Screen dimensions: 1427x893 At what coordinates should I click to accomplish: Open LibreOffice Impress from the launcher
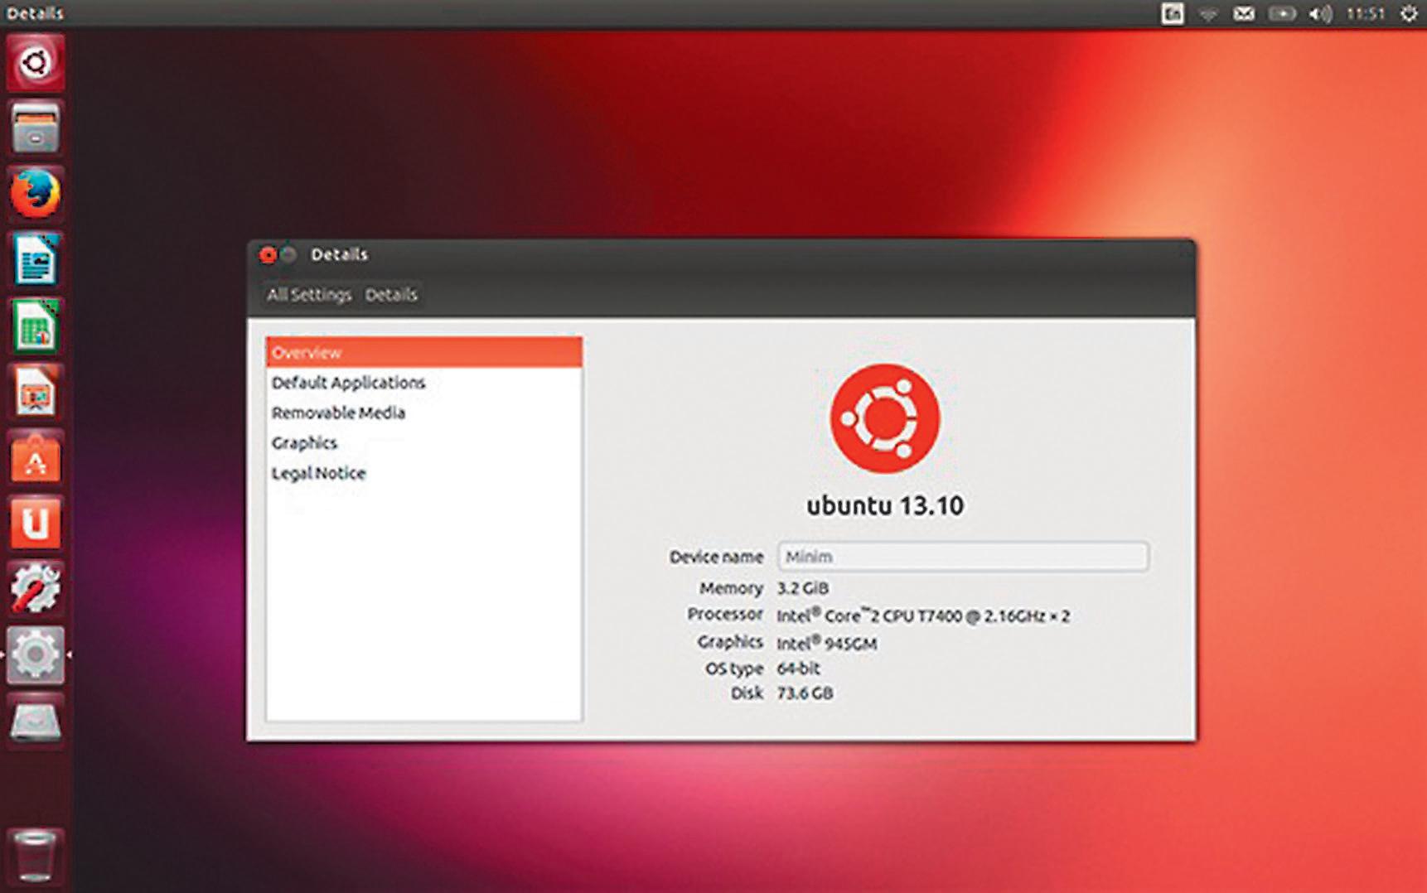tap(35, 392)
